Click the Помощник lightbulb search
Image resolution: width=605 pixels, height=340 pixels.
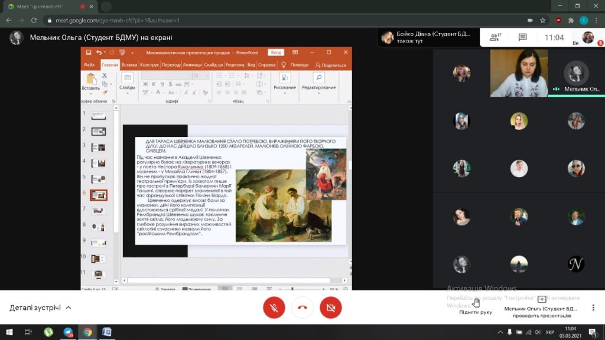pyautogui.click(x=295, y=65)
